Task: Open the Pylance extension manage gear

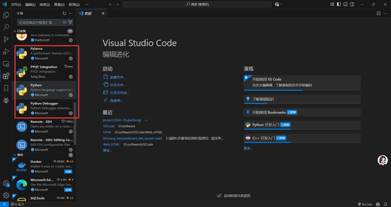Action: [71, 58]
